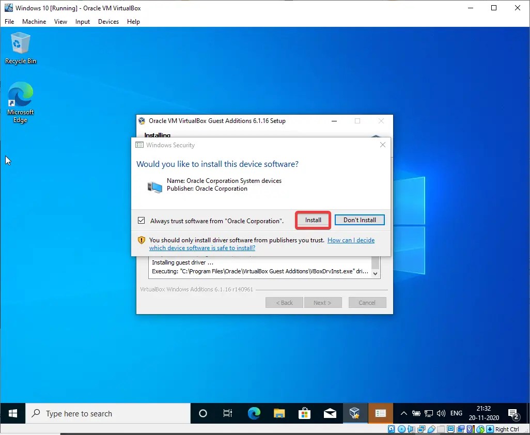Click the optical drive icon in VirtualBox status bar
Image resolution: width=530 pixels, height=435 pixels.
tap(402, 429)
